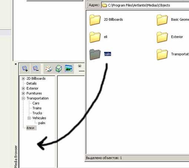Screen dimensions: 189x168
Task: Open the shaders palette icon
Action: click(x=49, y=69)
